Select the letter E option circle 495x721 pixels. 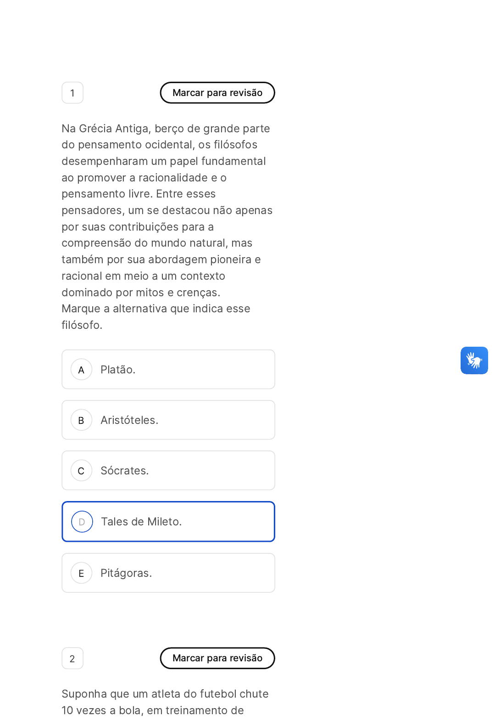tap(81, 573)
